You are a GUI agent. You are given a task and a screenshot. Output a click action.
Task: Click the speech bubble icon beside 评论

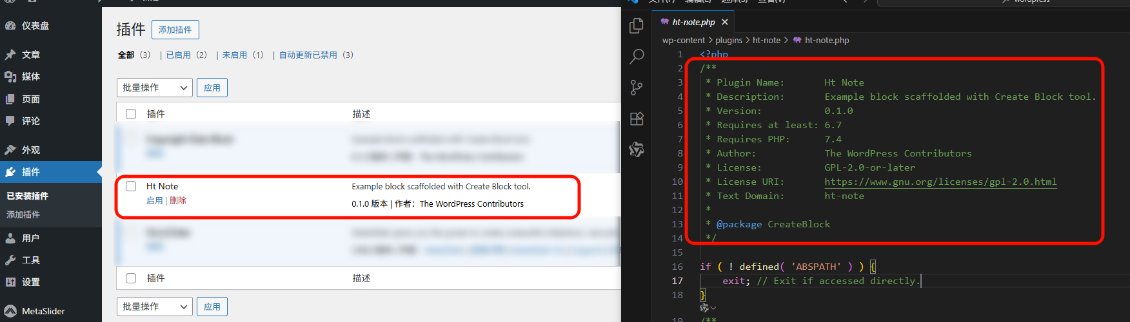tap(10, 121)
